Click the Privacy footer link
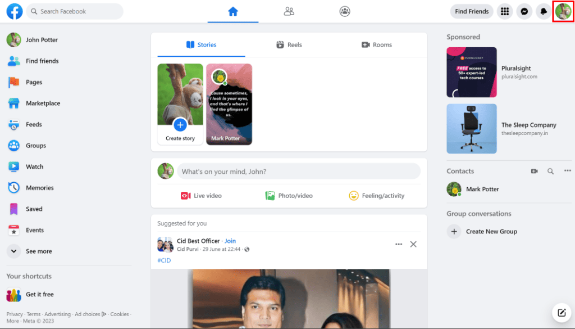The image size is (575, 329). [x=14, y=314]
